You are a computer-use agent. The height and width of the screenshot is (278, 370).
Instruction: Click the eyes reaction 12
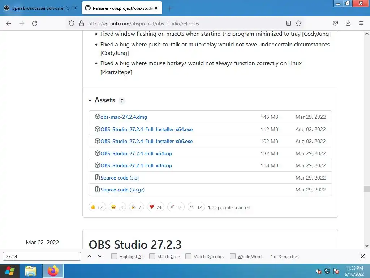click(x=196, y=207)
